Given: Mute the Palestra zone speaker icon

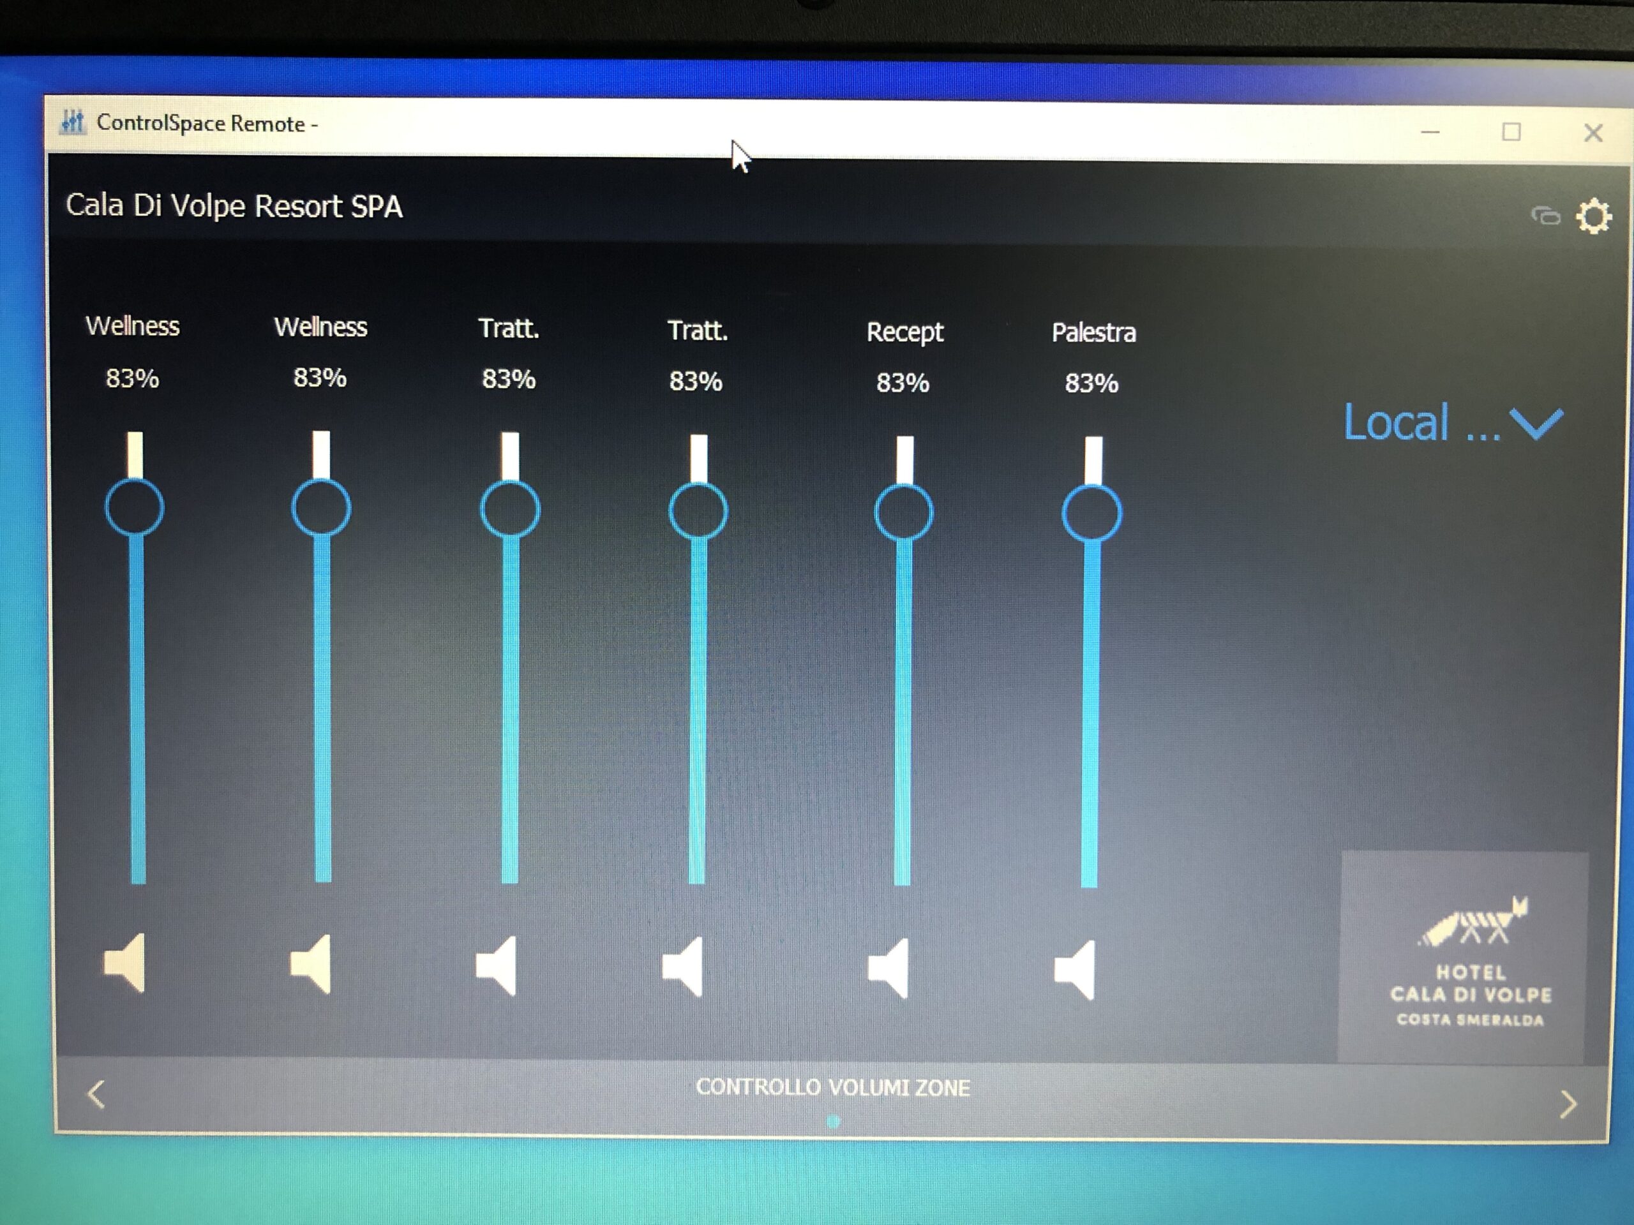Looking at the screenshot, I should click(1076, 970).
